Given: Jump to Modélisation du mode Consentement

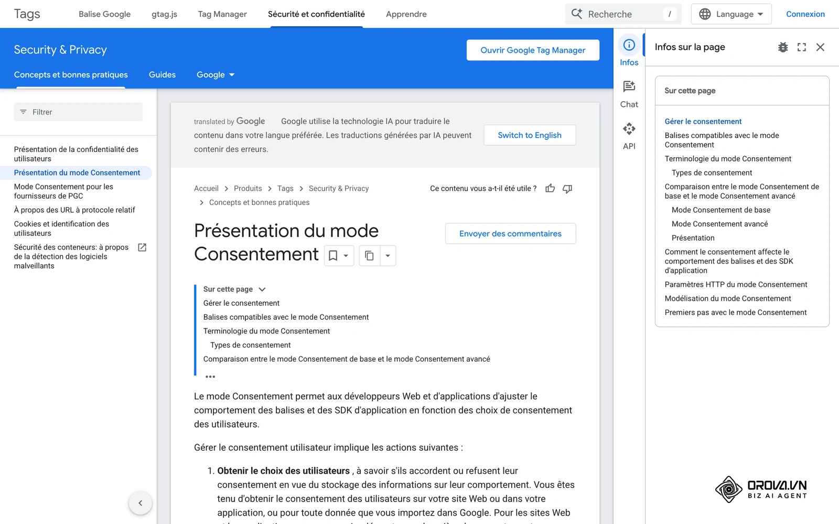Looking at the screenshot, I should 728,299.
